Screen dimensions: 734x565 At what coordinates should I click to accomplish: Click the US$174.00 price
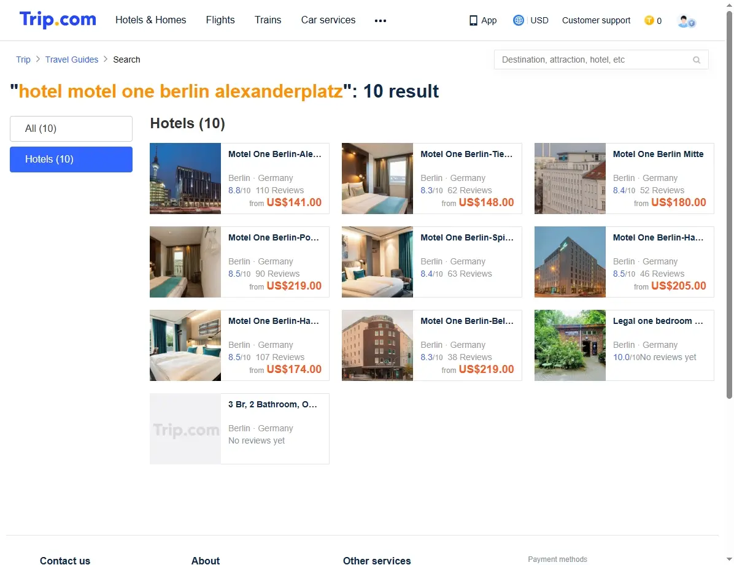point(294,369)
